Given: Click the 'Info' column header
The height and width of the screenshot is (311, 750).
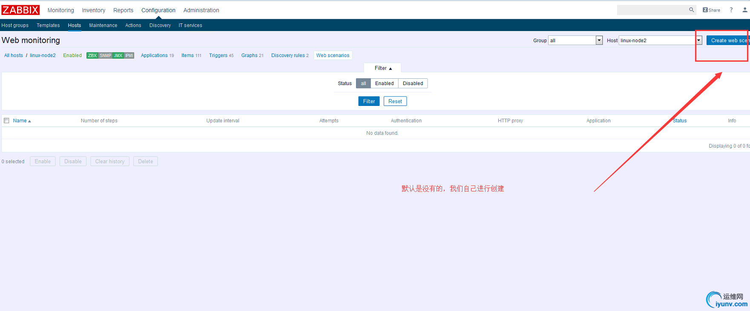Looking at the screenshot, I should tap(732, 121).
